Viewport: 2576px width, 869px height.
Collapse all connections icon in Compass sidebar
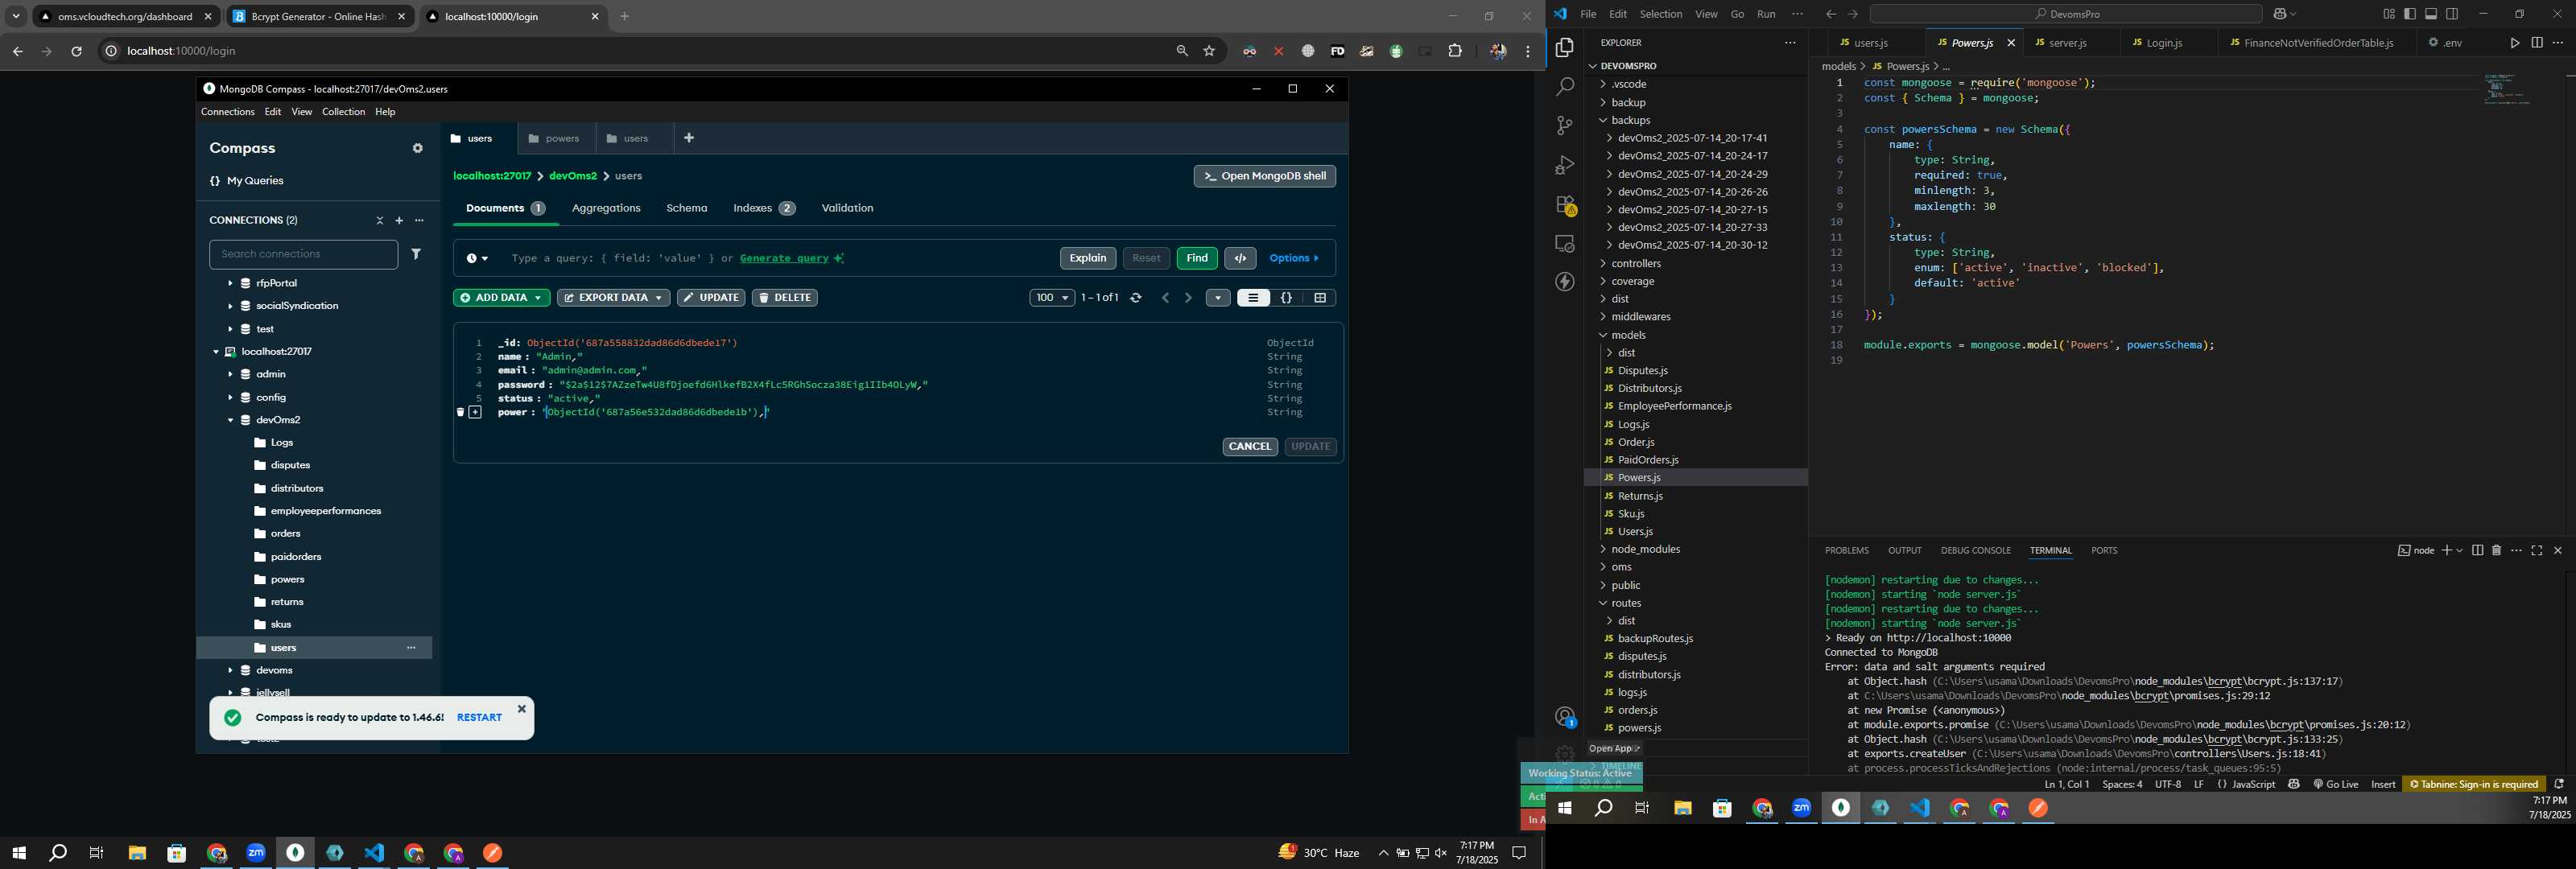coord(380,220)
